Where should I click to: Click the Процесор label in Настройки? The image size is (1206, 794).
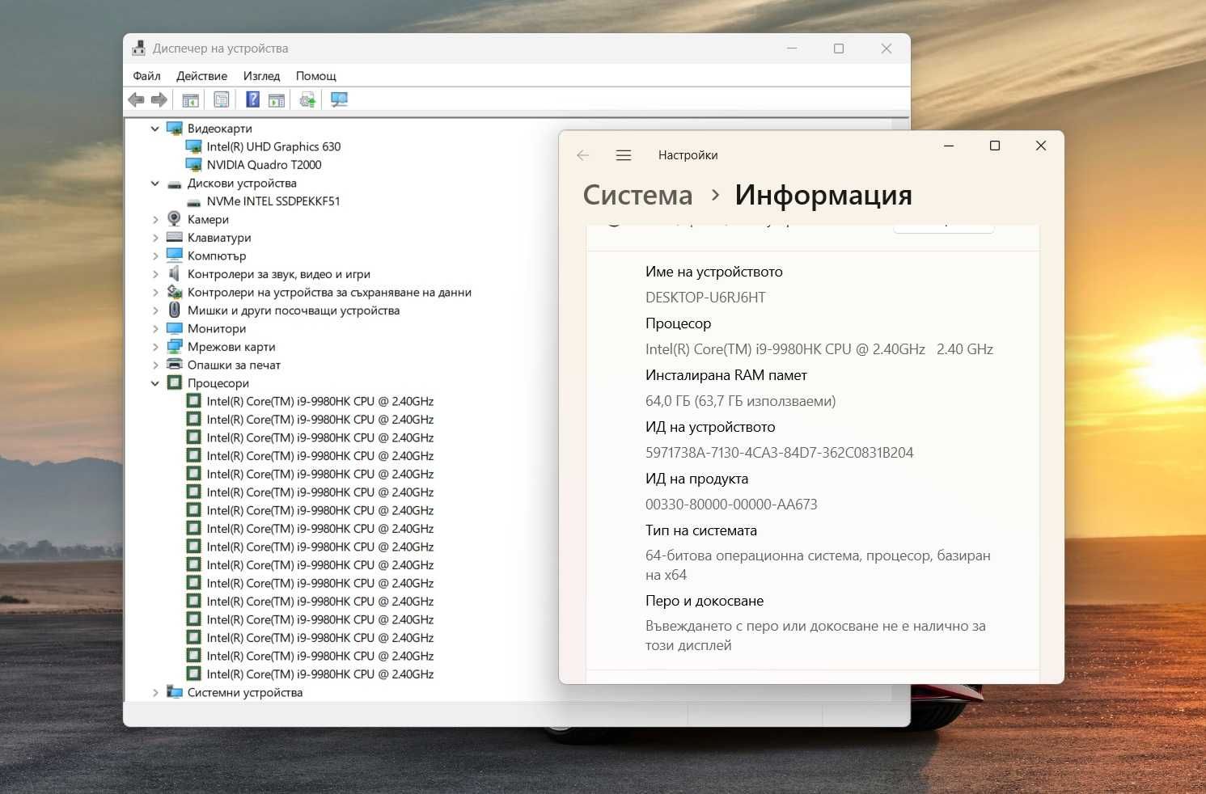(x=679, y=323)
